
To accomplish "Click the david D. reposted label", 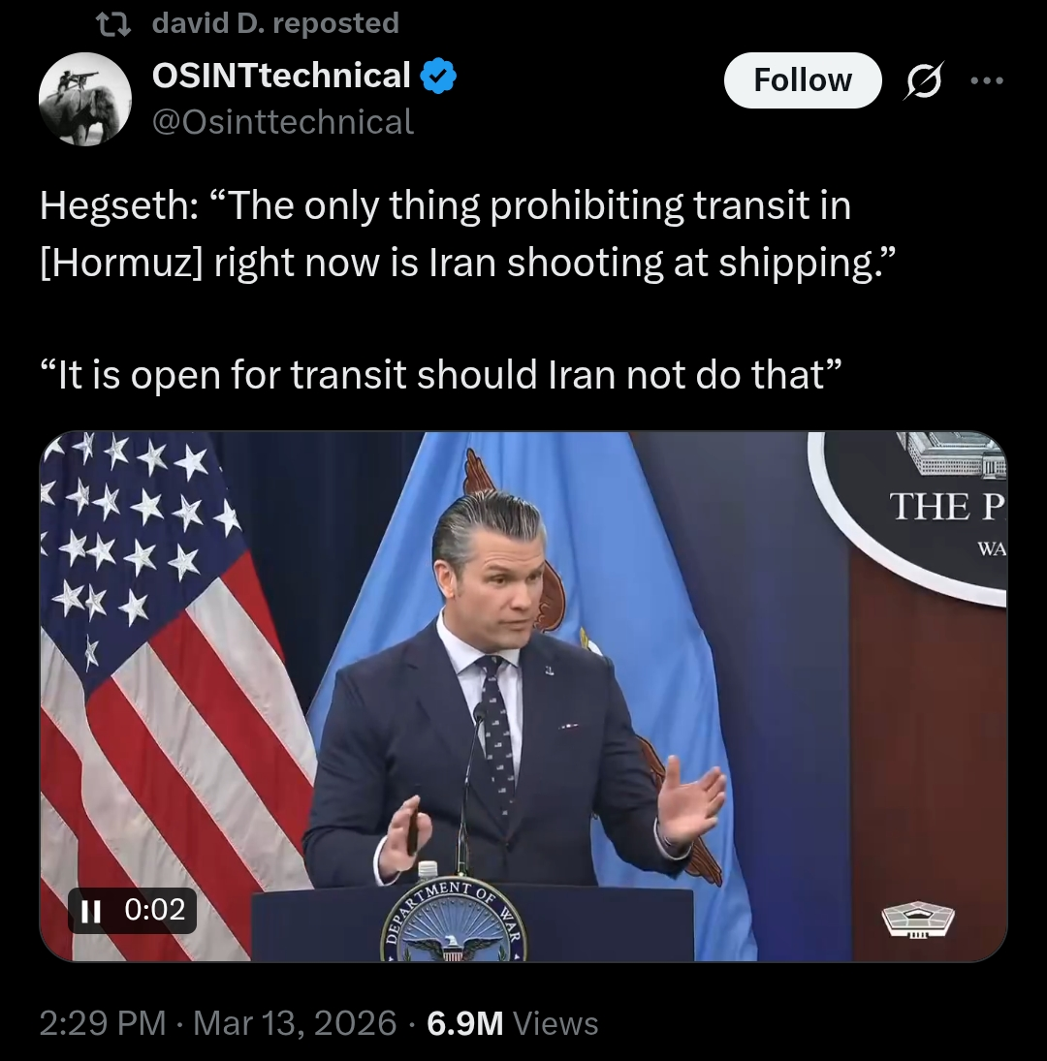I will tap(275, 23).
